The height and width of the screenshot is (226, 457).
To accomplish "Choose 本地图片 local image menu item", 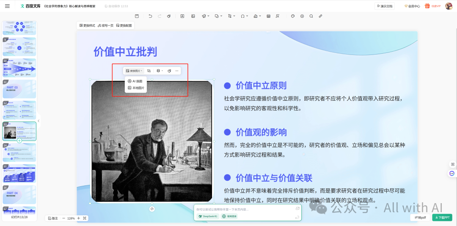I will point(135,88).
